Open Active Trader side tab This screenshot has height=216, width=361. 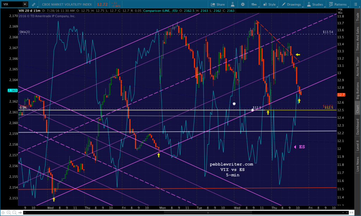[x=357, y=66]
